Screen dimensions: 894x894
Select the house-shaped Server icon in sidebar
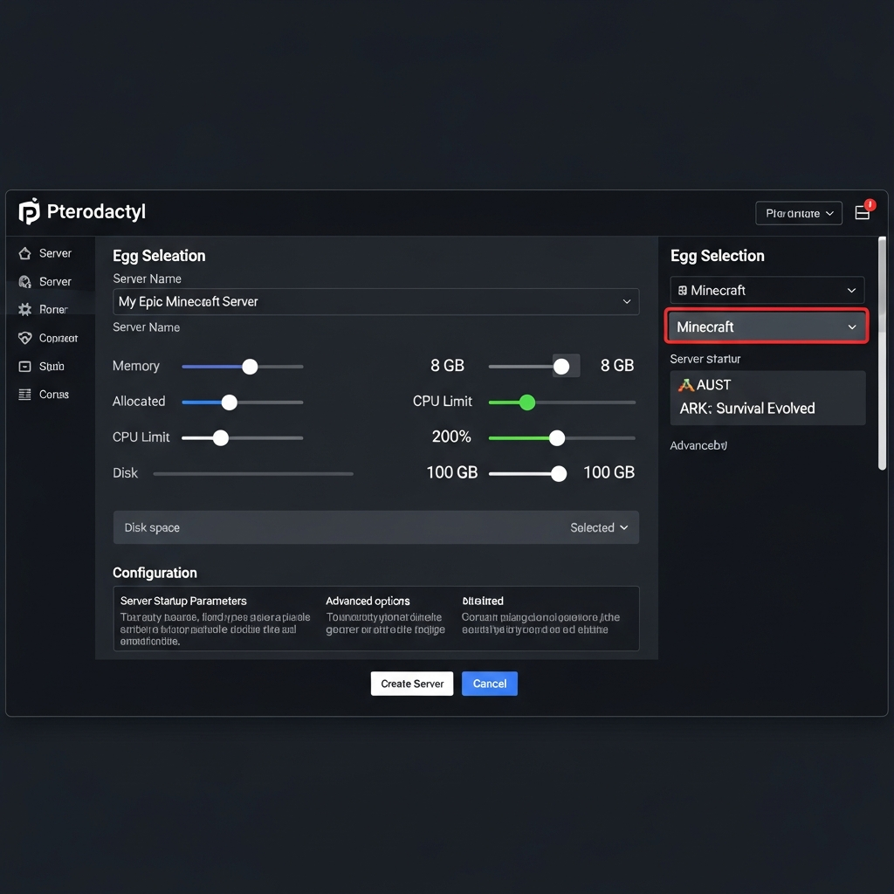pyautogui.click(x=24, y=253)
